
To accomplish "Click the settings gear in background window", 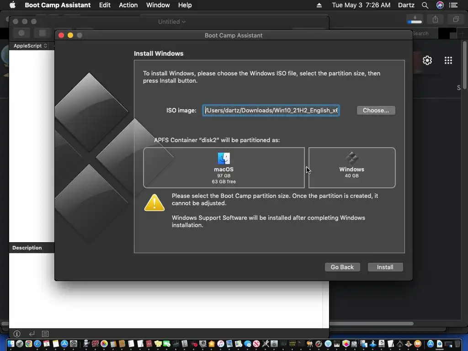I will (427, 60).
